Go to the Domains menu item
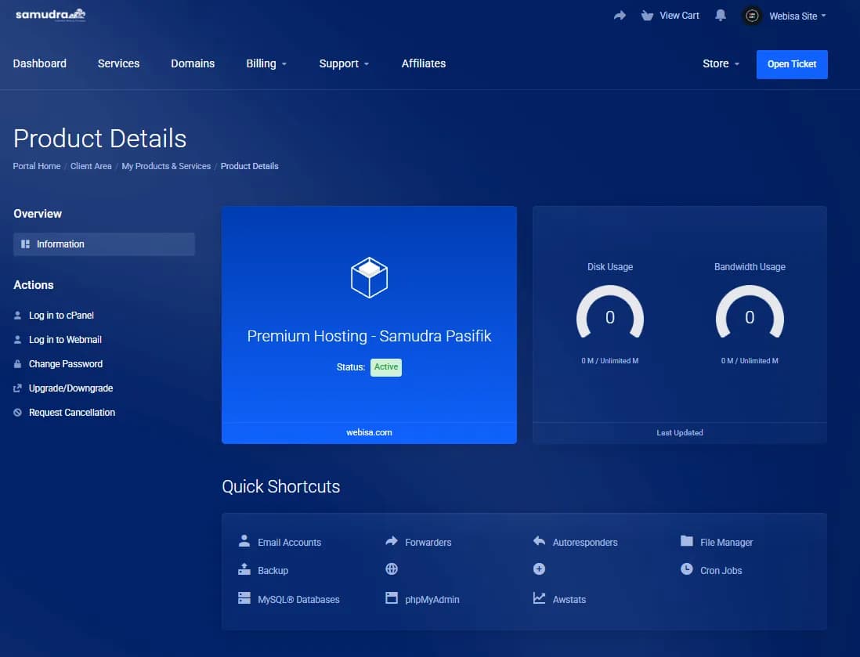The height and width of the screenshot is (657, 860). tap(193, 64)
